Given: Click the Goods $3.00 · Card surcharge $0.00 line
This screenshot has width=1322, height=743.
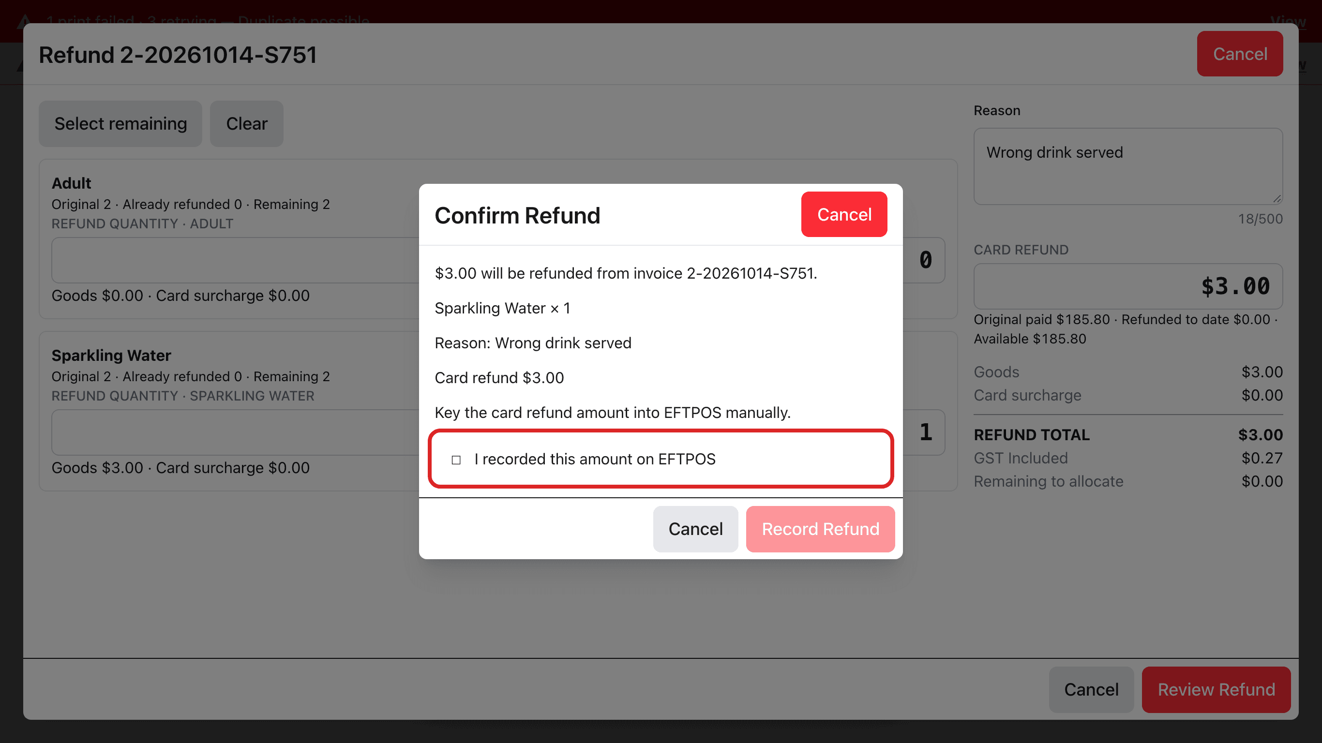Looking at the screenshot, I should (x=180, y=467).
